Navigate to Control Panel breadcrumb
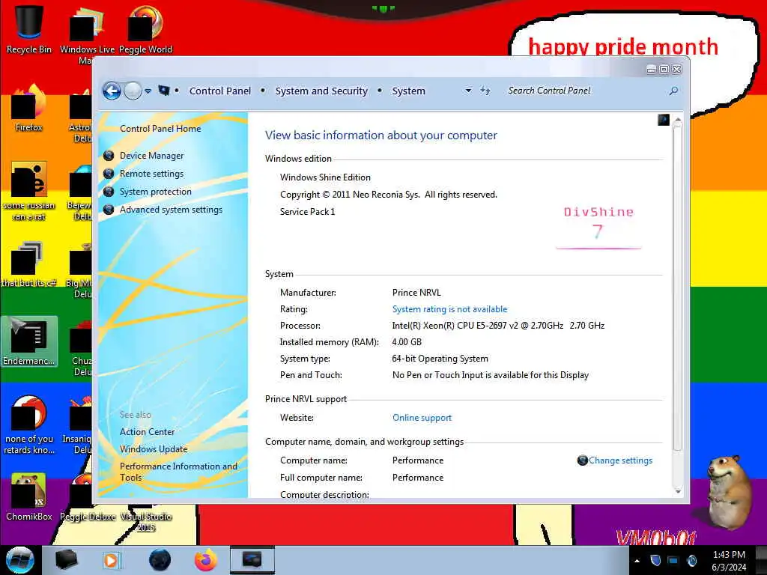Screen dimensions: 767x575 tap(219, 91)
